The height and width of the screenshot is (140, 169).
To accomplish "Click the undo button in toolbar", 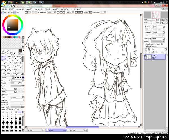I will 26,12.
